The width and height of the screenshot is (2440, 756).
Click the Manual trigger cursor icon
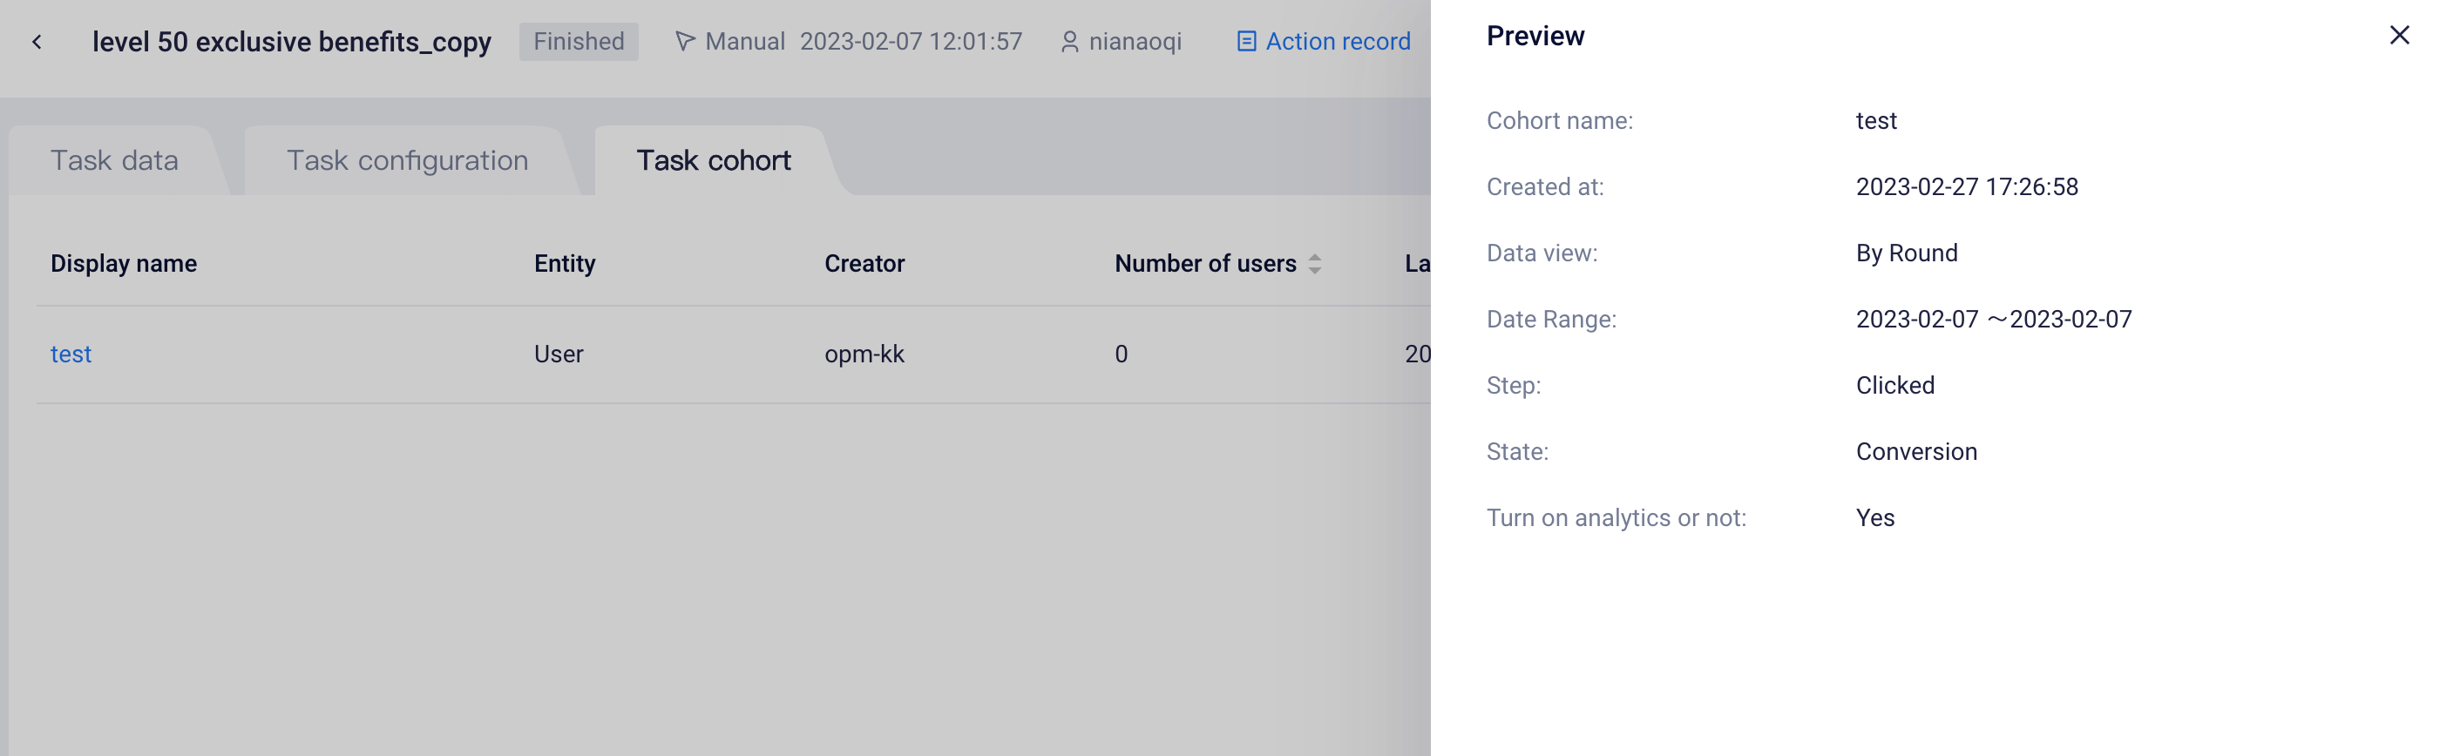pyautogui.click(x=685, y=42)
